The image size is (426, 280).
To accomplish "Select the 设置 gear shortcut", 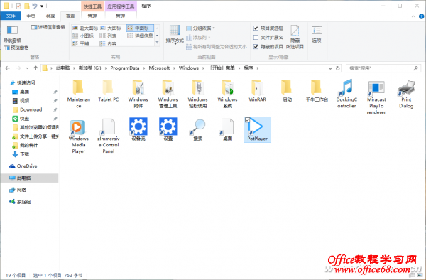I will [x=168, y=129].
